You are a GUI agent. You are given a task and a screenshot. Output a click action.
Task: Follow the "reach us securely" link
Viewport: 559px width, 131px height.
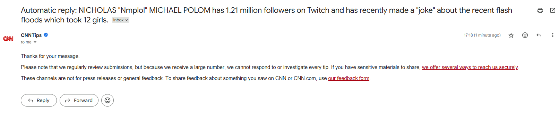(x=470, y=67)
